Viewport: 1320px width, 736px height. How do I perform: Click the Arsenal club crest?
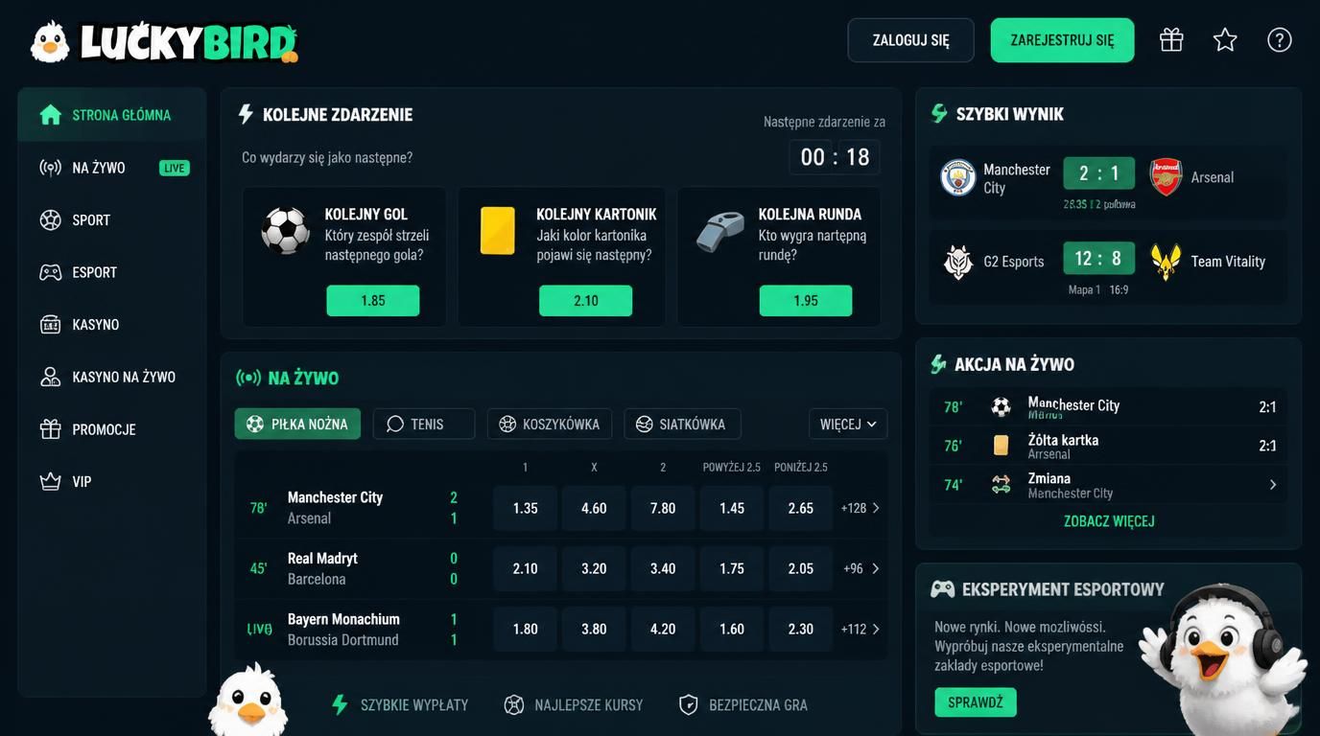pos(1166,177)
